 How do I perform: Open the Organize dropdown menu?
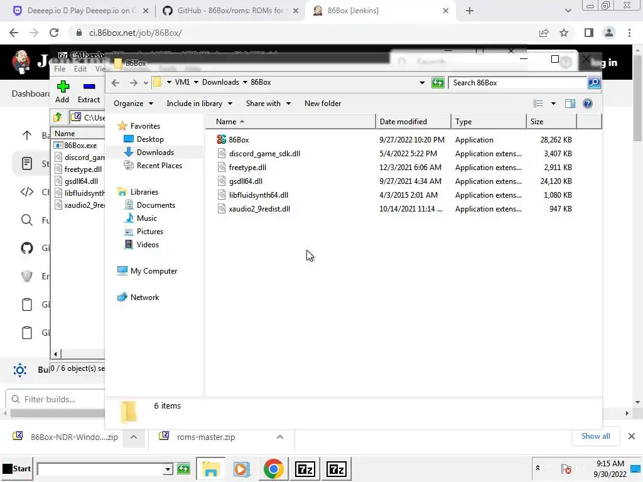pyautogui.click(x=133, y=104)
